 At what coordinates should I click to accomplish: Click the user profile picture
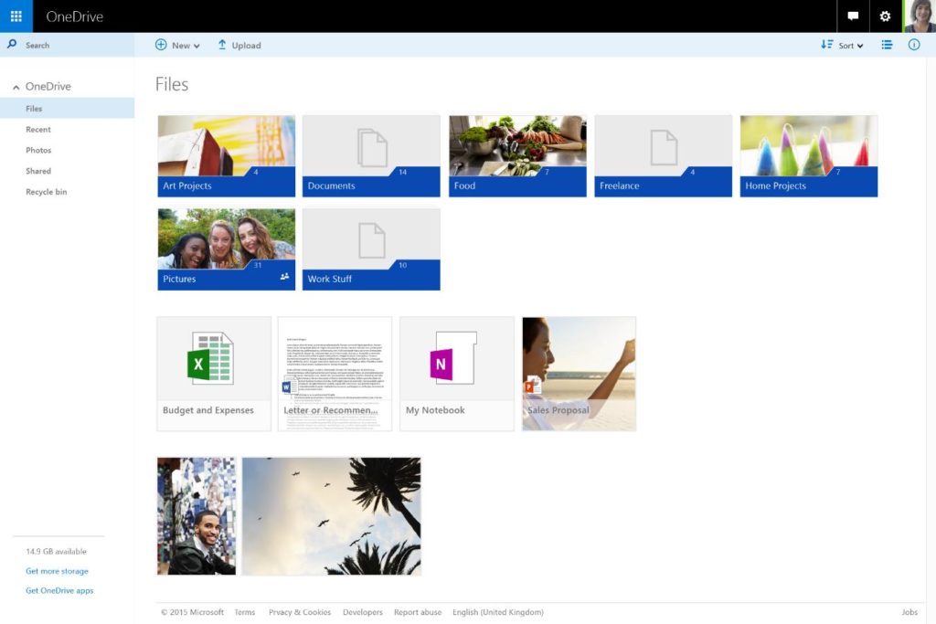coord(919,16)
